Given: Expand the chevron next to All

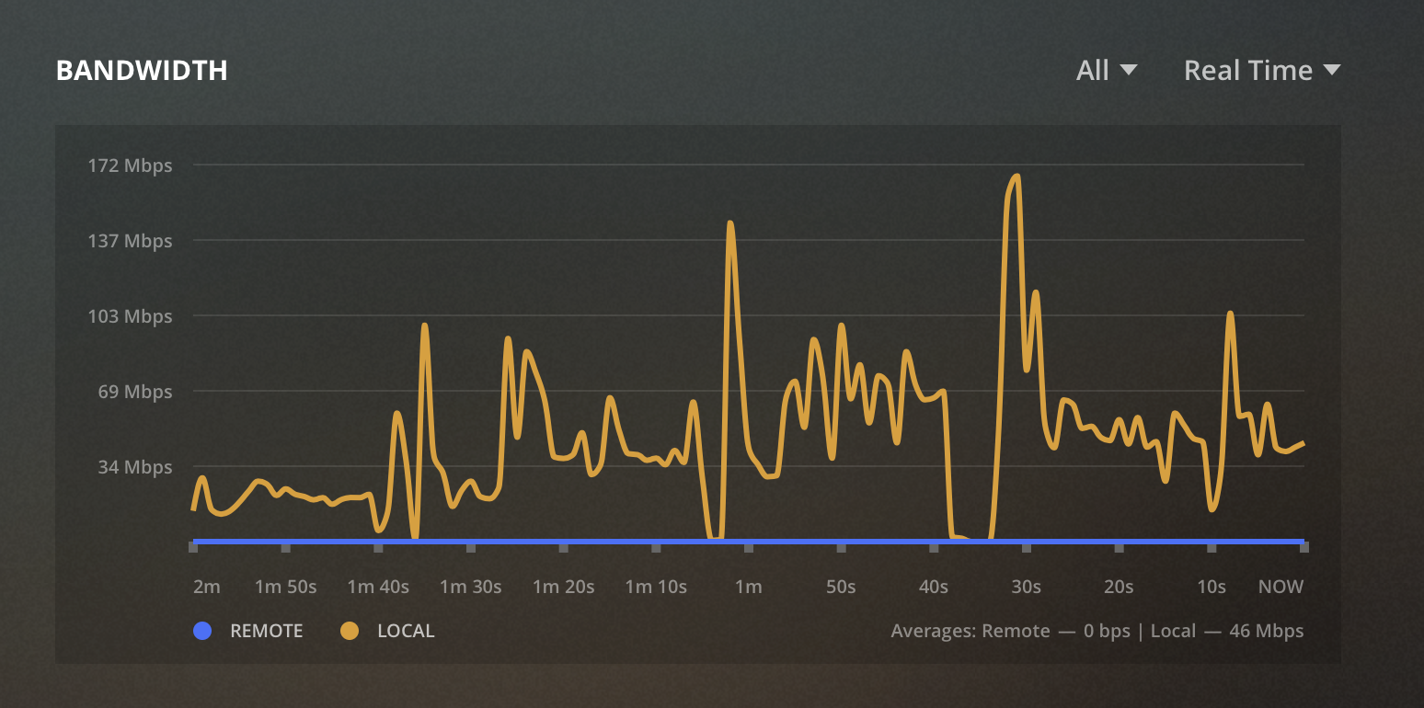Looking at the screenshot, I should coord(1131,70).
